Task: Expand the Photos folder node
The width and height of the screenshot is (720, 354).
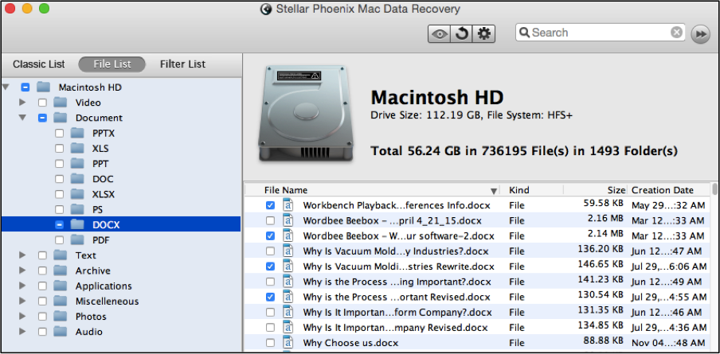Action: point(22,317)
